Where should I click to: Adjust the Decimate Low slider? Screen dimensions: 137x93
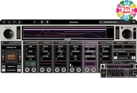pos(30,49)
